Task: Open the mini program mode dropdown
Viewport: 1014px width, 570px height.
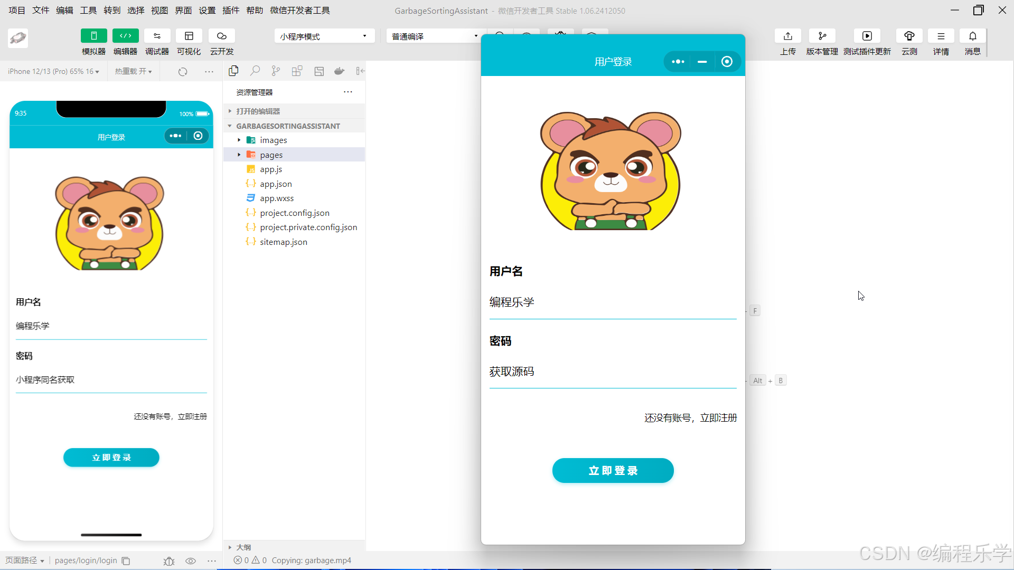Action: [x=324, y=36]
